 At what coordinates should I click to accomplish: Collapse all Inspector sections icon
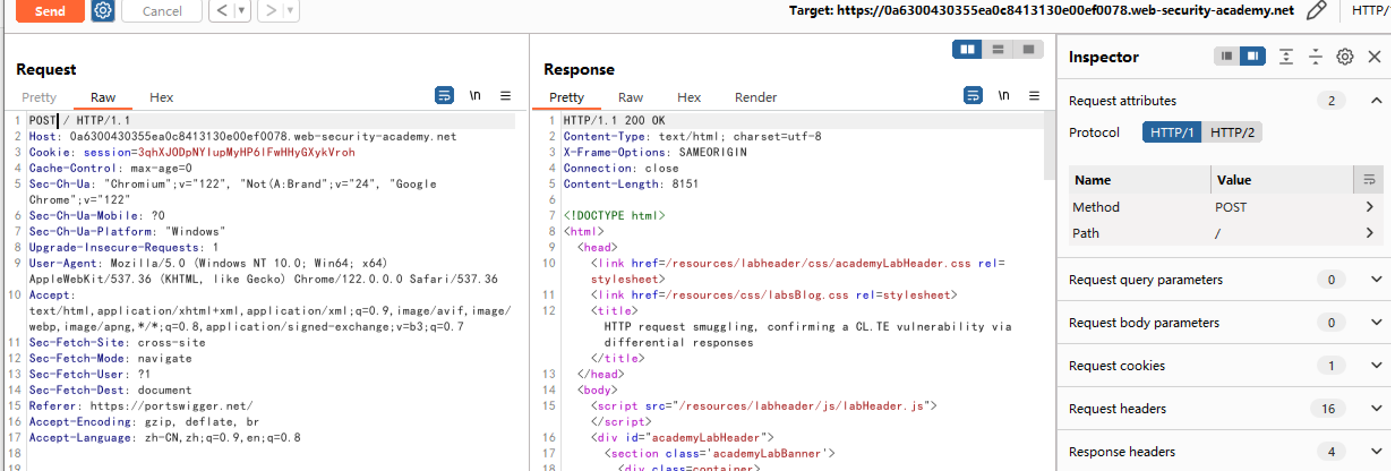(x=1316, y=57)
